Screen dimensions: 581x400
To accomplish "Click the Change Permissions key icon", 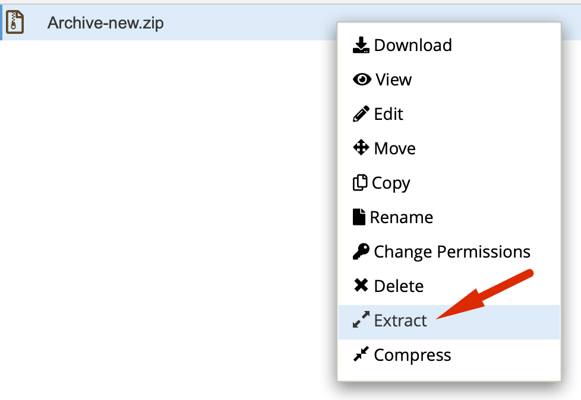I will (361, 252).
